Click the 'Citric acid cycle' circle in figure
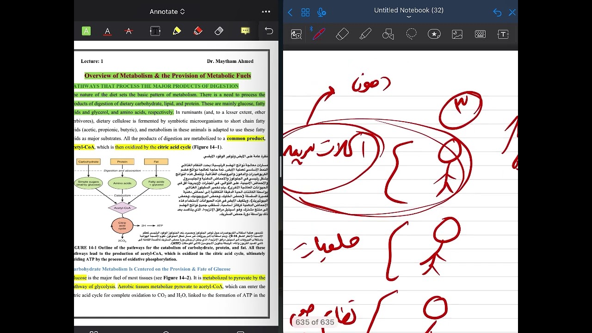The image size is (592, 333). coord(122,226)
